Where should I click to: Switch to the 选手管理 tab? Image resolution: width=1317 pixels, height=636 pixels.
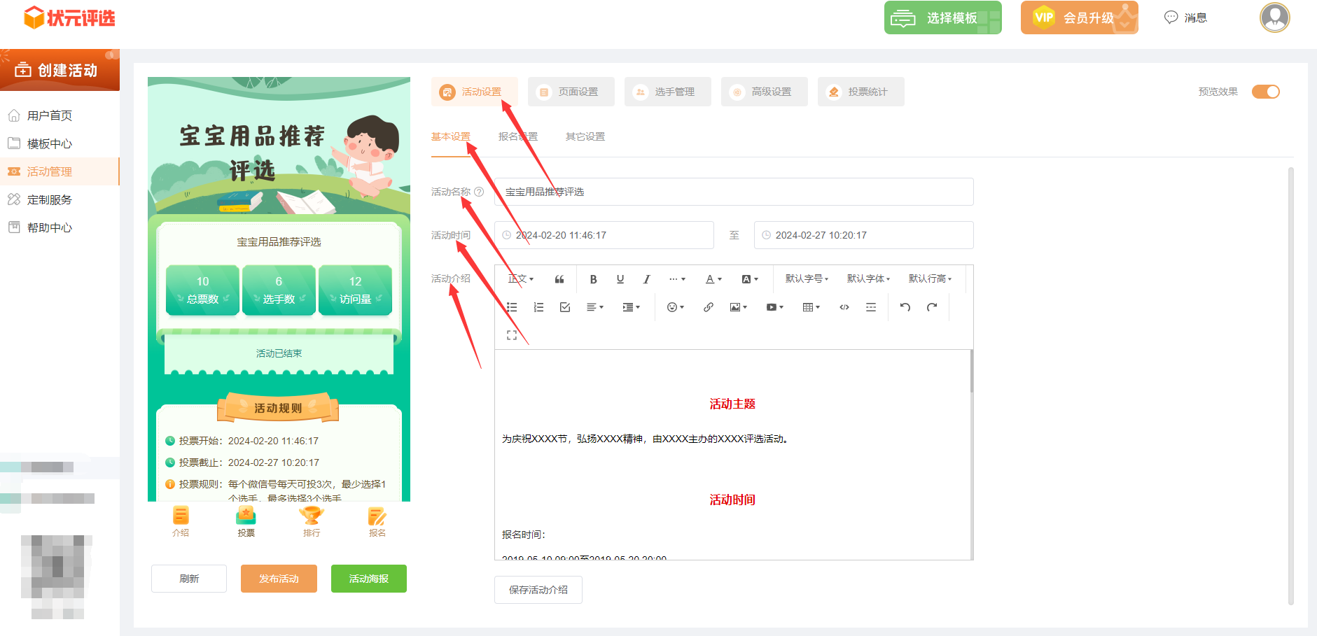pyautogui.click(x=667, y=92)
